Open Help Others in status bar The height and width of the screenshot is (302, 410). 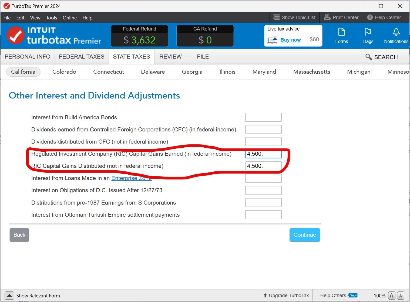(x=339, y=296)
